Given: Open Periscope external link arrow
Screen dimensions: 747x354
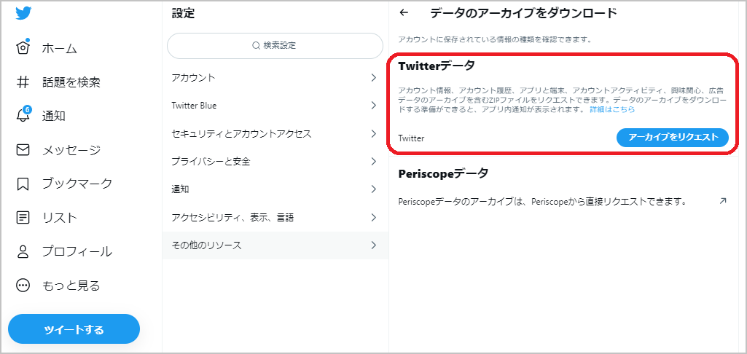Looking at the screenshot, I should (x=723, y=201).
